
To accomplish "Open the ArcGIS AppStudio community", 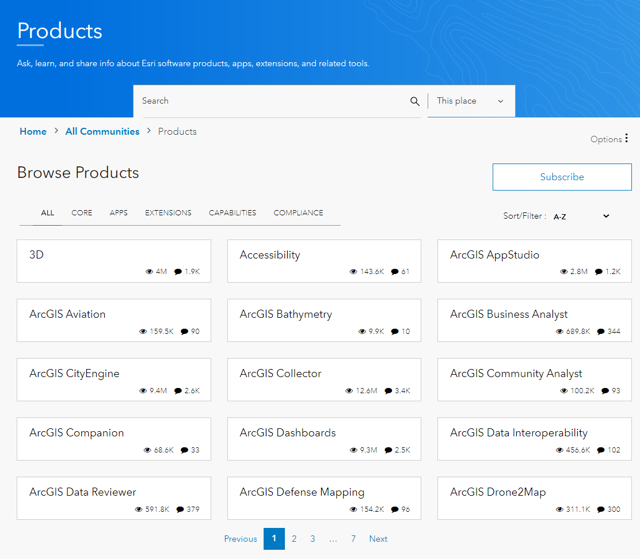I will pos(495,255).
